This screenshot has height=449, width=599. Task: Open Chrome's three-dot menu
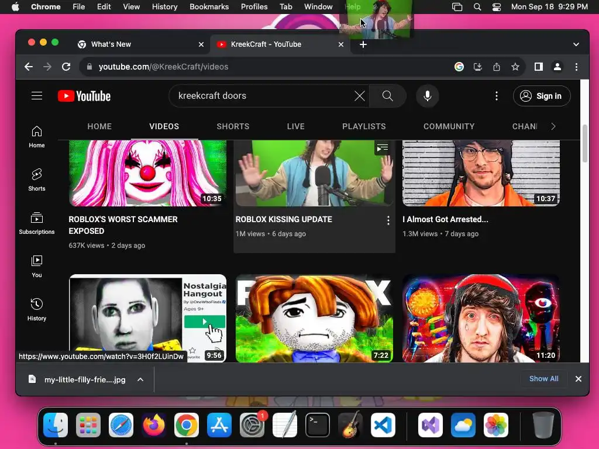(x=576, y=67)
